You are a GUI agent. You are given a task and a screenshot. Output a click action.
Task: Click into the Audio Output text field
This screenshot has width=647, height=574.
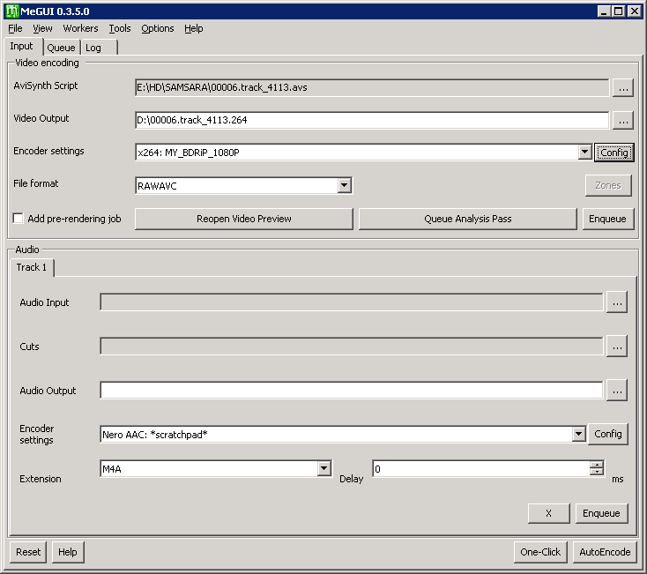[351, 391]
